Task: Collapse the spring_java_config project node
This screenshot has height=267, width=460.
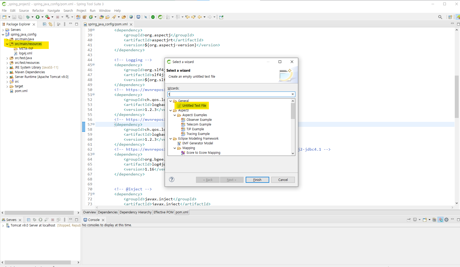Action: [3, 35]
